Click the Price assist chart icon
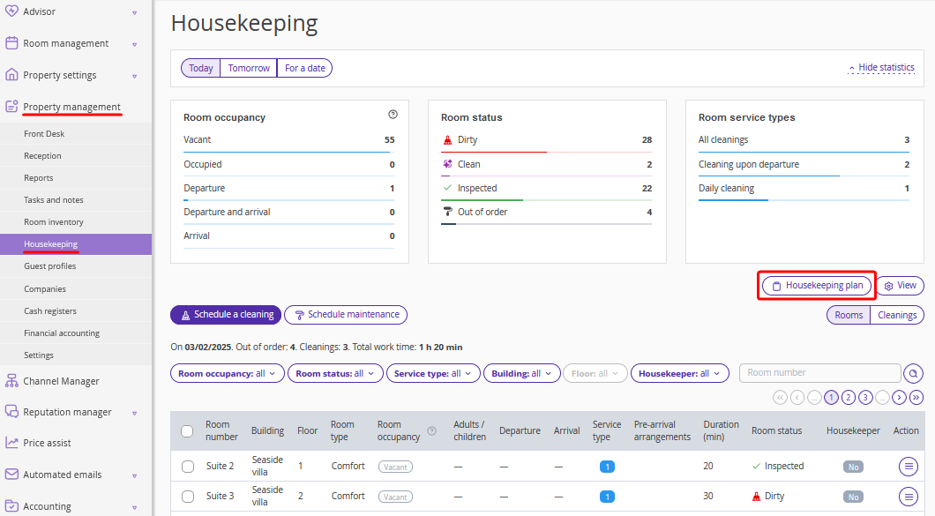The height and width of the screenshot is (516, 935). pyautogui.click(x=11, y=443)
